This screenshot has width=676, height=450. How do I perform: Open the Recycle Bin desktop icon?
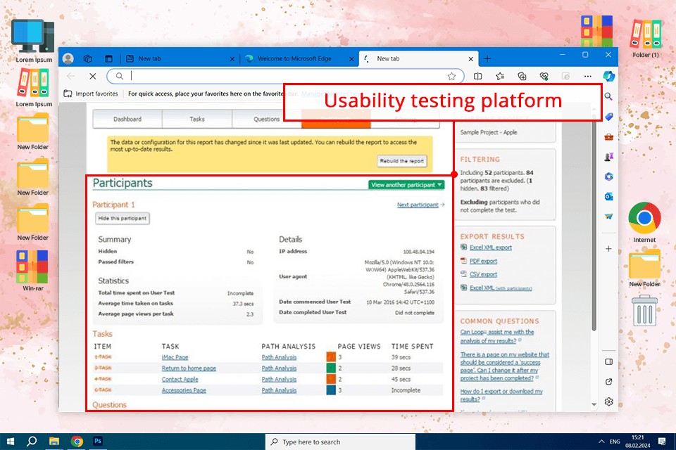[644, 311]
